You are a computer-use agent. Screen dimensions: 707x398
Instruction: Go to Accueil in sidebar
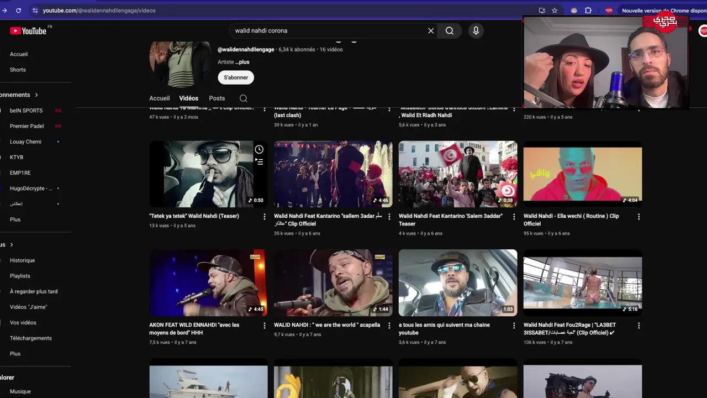[19, 54]
